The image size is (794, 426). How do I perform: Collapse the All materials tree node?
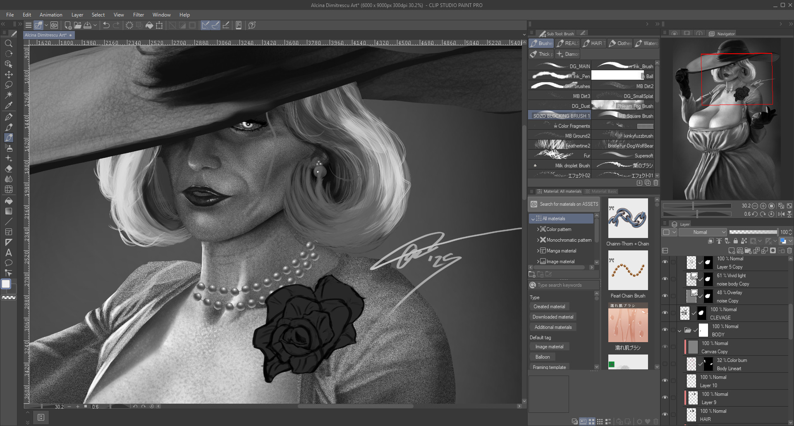(x=533, y=219)
